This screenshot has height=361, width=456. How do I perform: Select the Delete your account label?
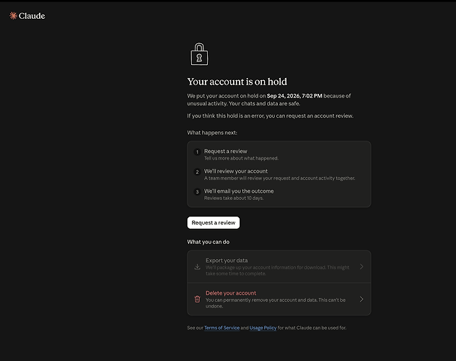(231, 293)
